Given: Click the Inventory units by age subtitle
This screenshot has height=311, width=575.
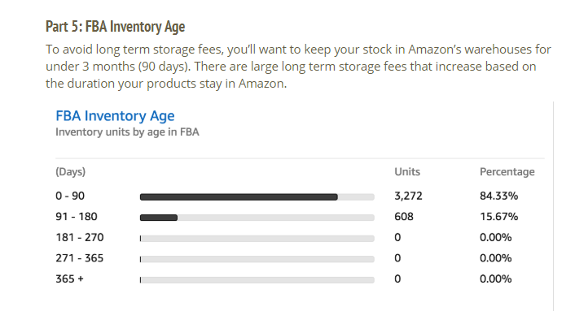Looking at the screenshot, I should pyautogui.click(x=127, y=132).
